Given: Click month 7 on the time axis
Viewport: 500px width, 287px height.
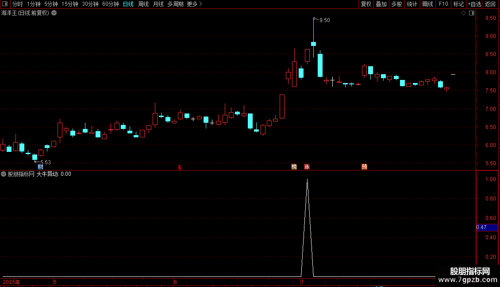Looking at the screenshot, I should tap(302, 282).
